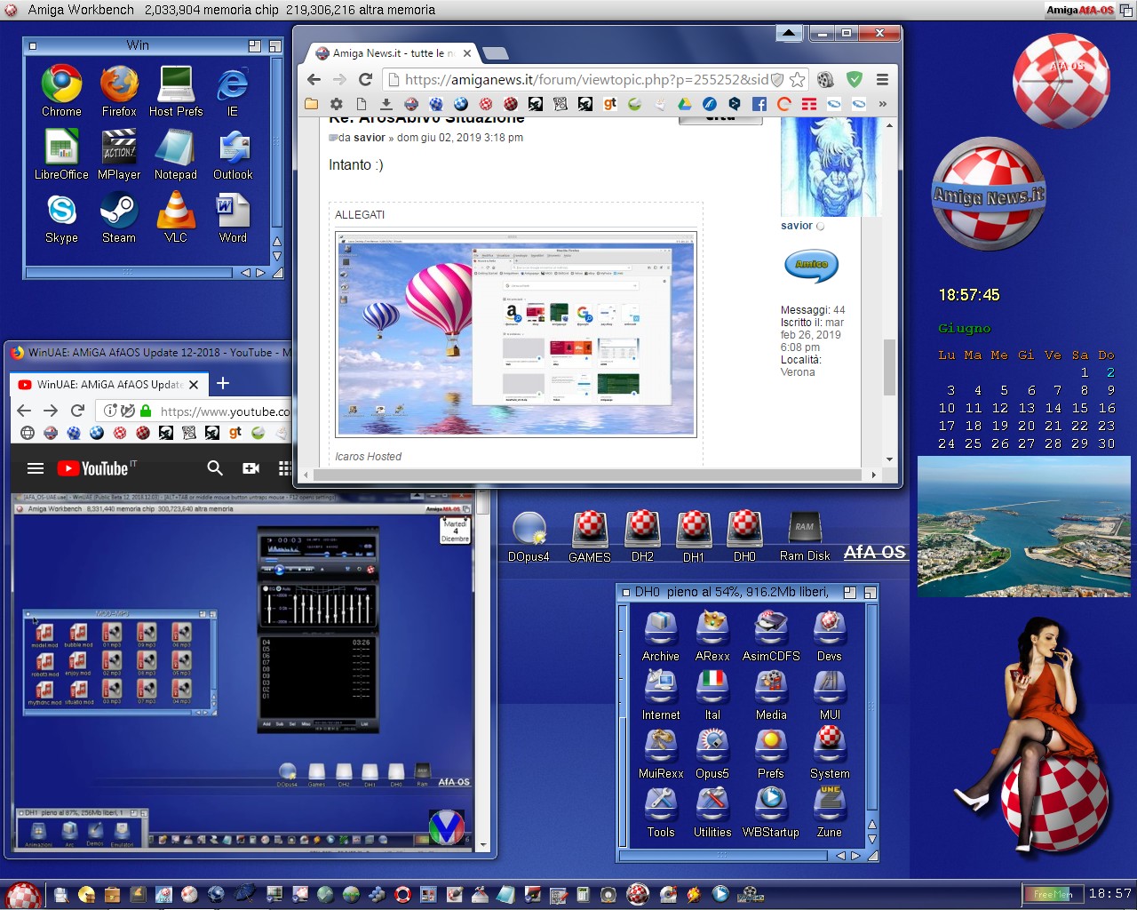Open the VLC media player icon
Viewport: 1137px width, 910px height.
176,212
